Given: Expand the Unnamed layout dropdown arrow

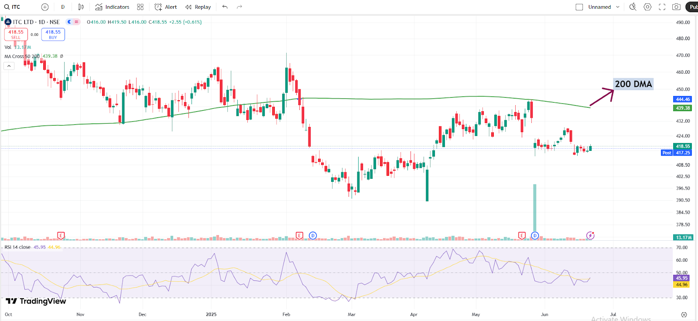Looking at the screenshot, I should tap(618, 7).
